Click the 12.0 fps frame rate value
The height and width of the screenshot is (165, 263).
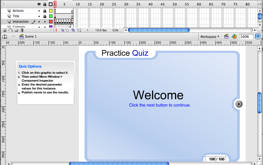pos(101,30)
